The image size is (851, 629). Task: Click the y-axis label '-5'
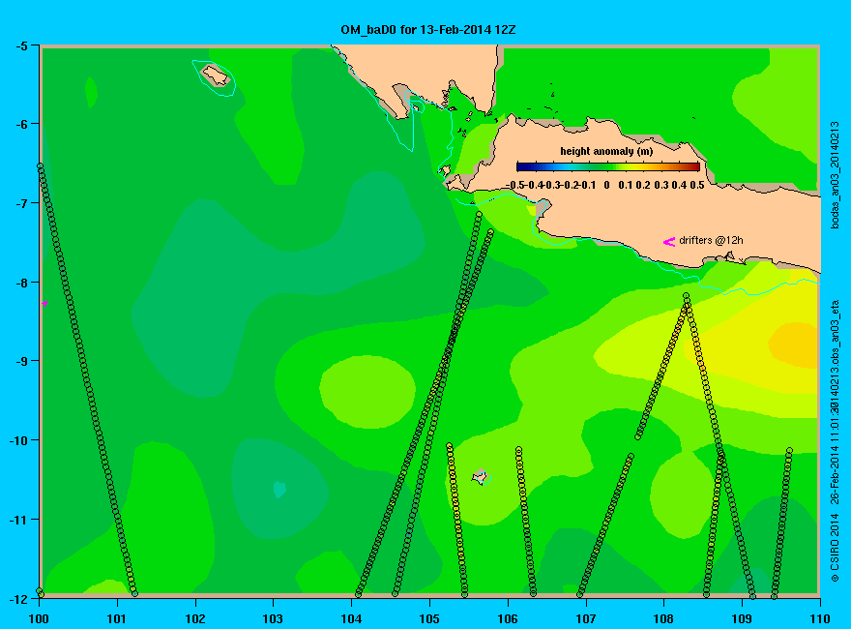[x=20, y=46]
